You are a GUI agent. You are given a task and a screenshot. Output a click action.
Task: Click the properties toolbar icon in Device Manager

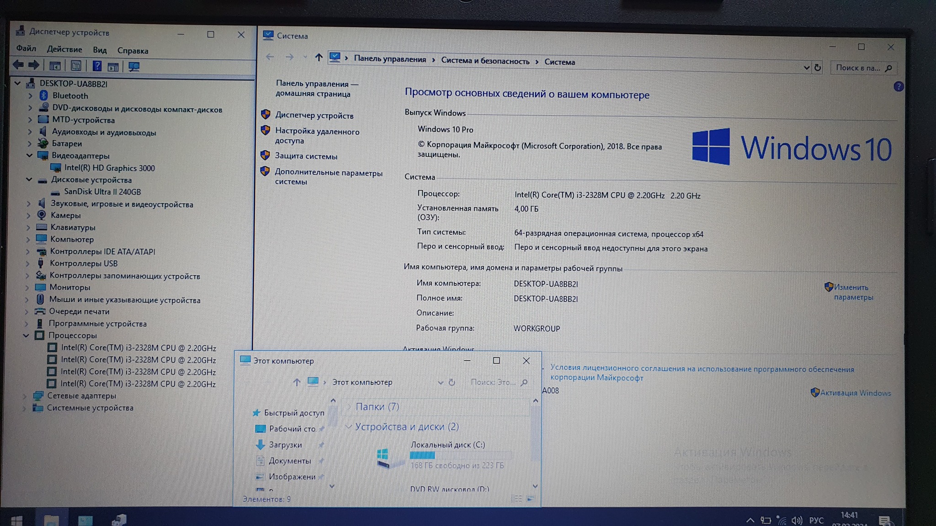point(76,66)
